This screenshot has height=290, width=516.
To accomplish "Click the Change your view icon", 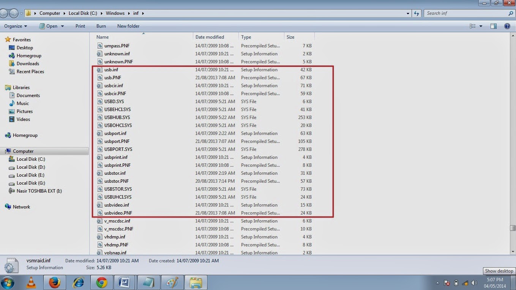I will pos(473,26).
